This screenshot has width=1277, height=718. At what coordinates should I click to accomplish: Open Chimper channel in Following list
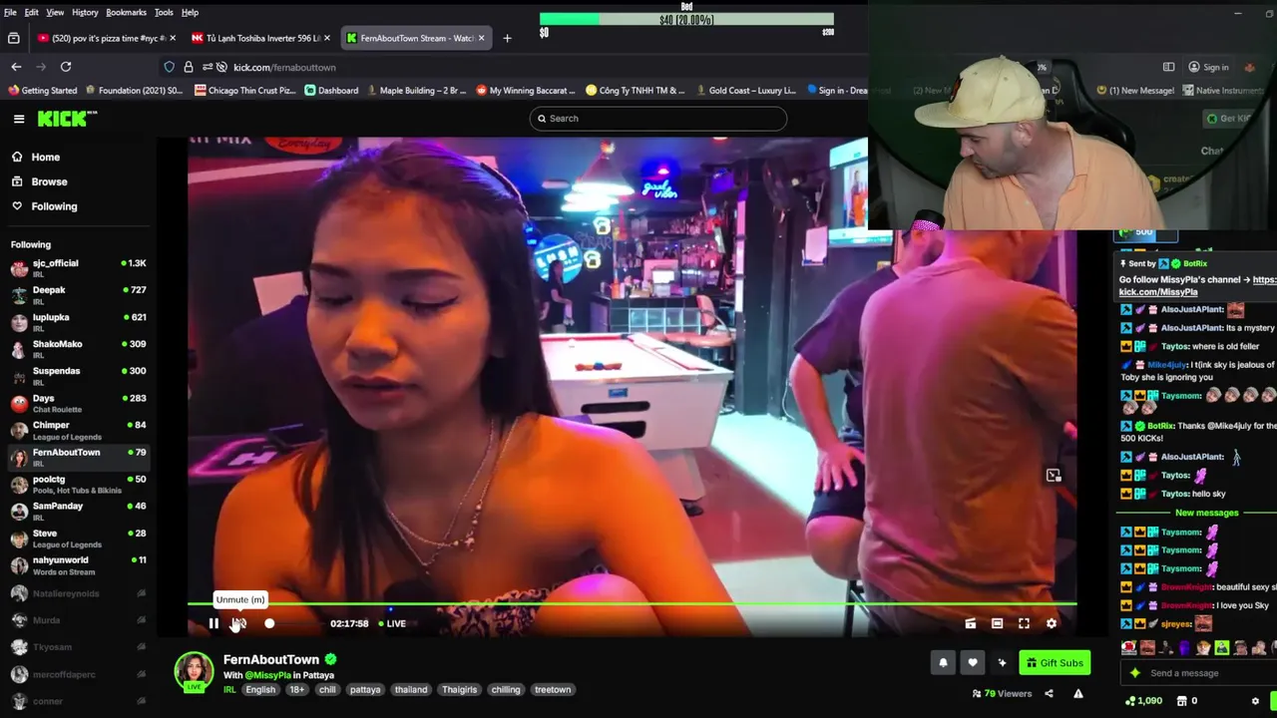click(78, 429)
